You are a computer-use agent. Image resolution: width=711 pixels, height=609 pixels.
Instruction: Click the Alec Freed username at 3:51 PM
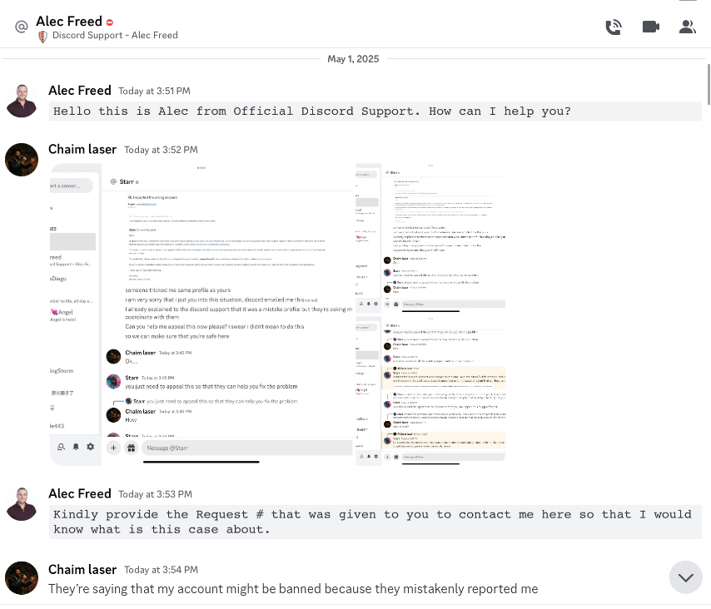point(80,91)
